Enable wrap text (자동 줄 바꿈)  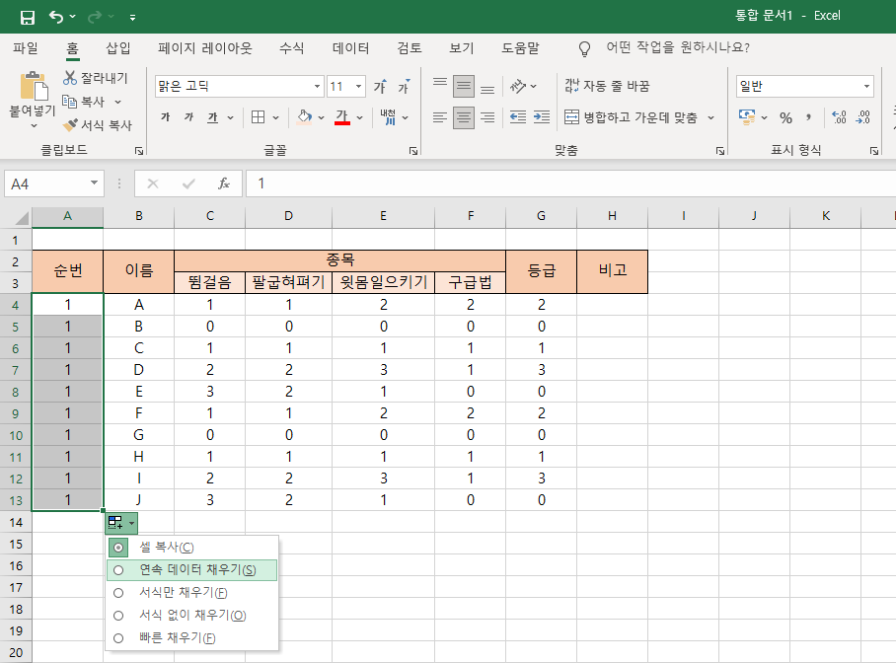coord(607,86)
